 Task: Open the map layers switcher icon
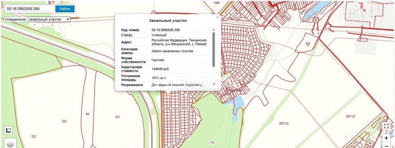coord(10,144)
